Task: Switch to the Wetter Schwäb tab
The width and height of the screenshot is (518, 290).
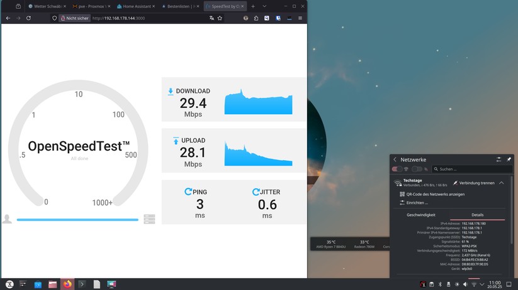Action: pos(46,6)
